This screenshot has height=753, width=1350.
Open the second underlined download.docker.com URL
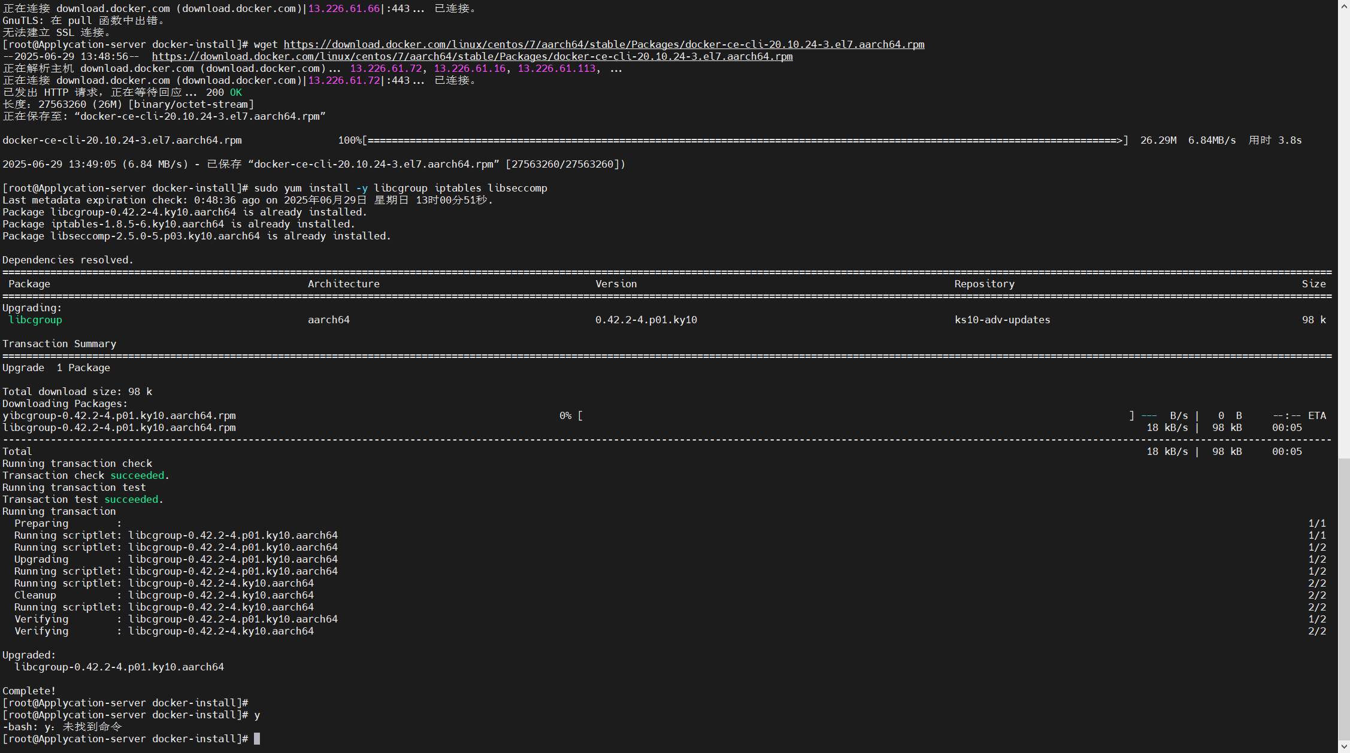click(x=473, y=56)
